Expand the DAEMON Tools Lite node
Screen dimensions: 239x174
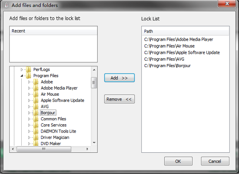(29, 131)
